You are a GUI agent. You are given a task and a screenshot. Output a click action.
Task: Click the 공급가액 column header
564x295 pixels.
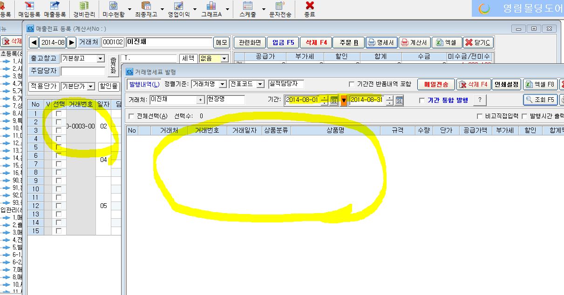coord(475,131)
